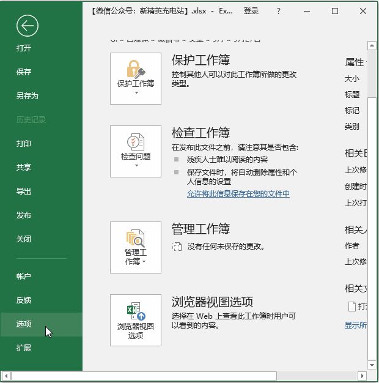Click the 标记 property label
The image size is (379, 383).
click(352, 111)
